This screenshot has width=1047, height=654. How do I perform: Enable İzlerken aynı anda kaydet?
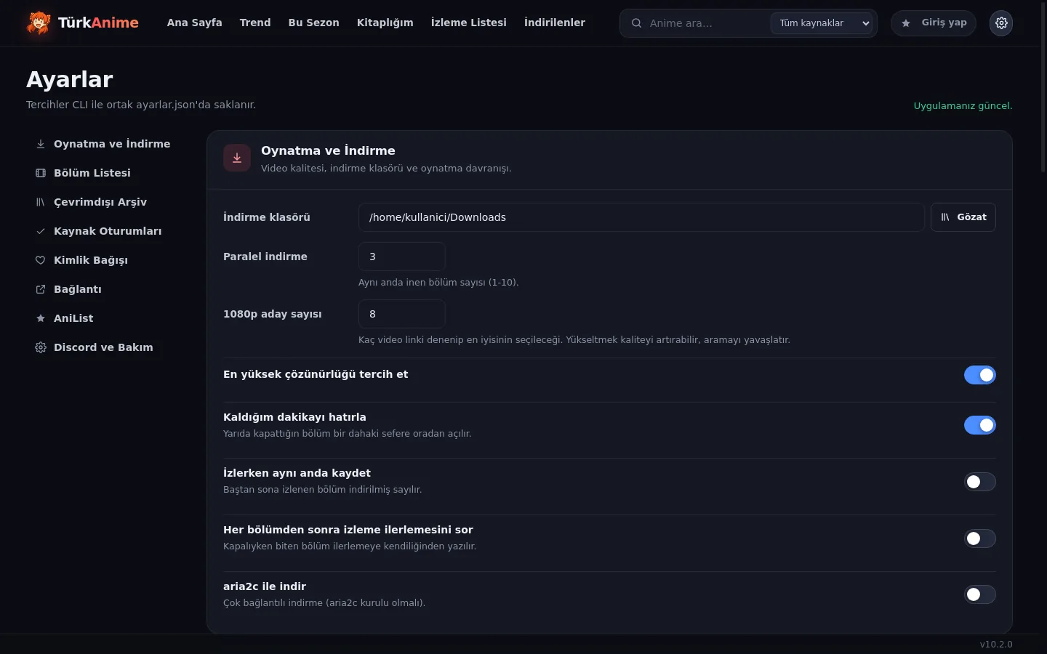[x=979, y=482]
